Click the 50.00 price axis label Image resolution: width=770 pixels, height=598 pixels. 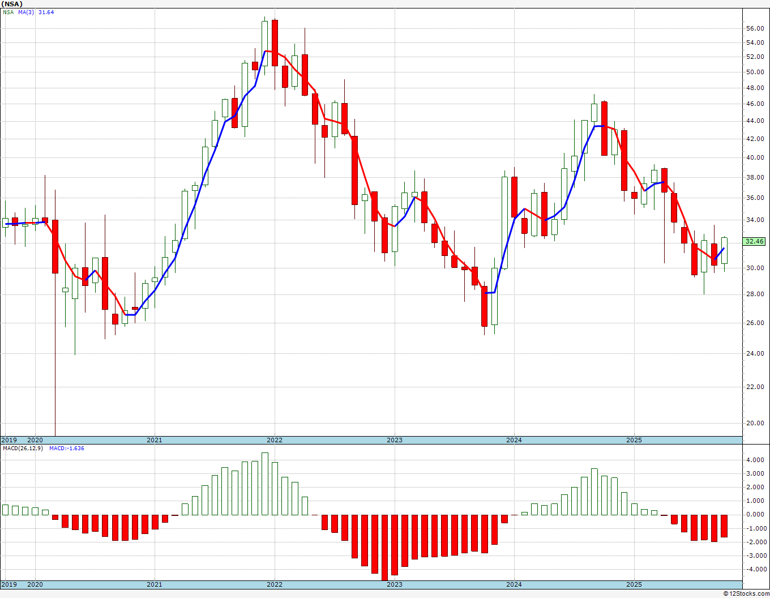[x=754, y=72]
